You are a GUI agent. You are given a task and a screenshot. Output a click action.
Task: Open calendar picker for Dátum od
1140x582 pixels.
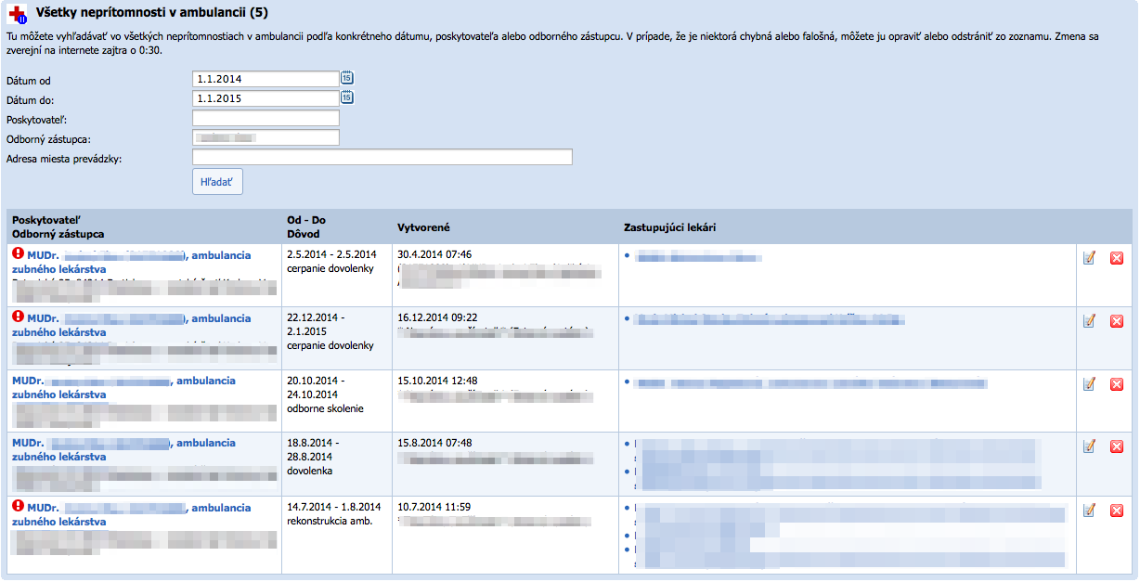point(346,78)
